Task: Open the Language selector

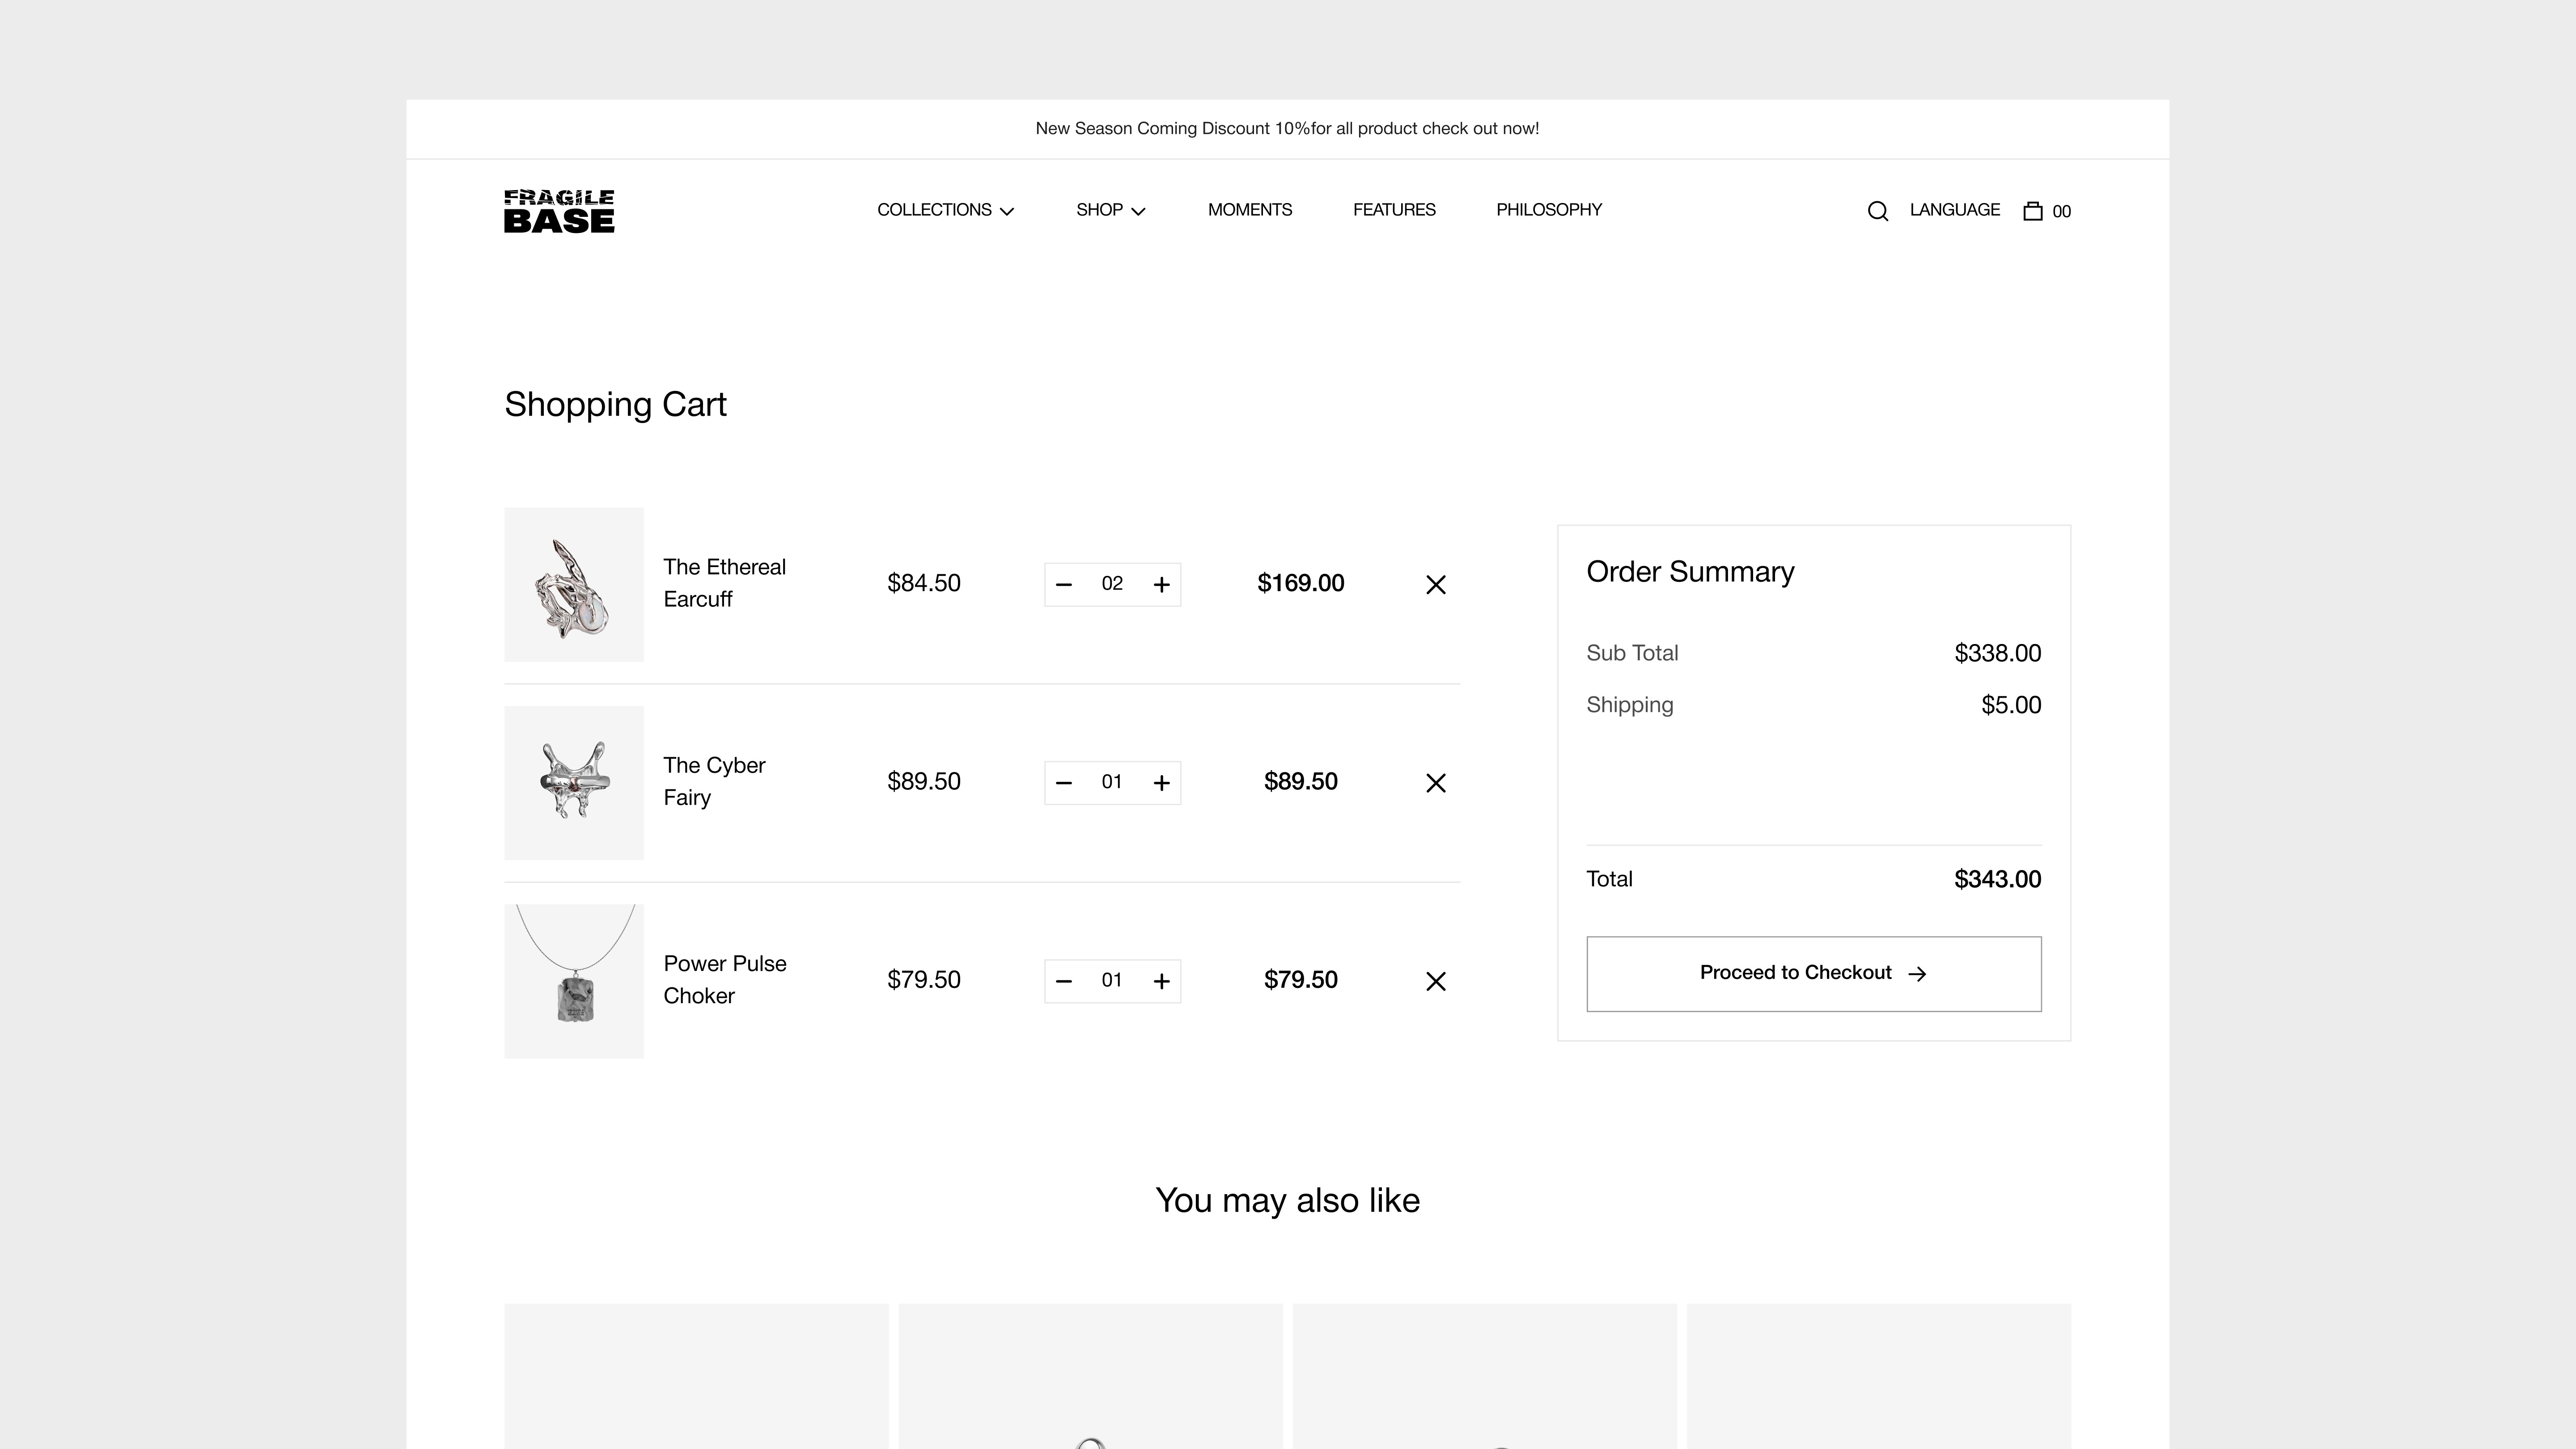Action: pos(1954,210)
